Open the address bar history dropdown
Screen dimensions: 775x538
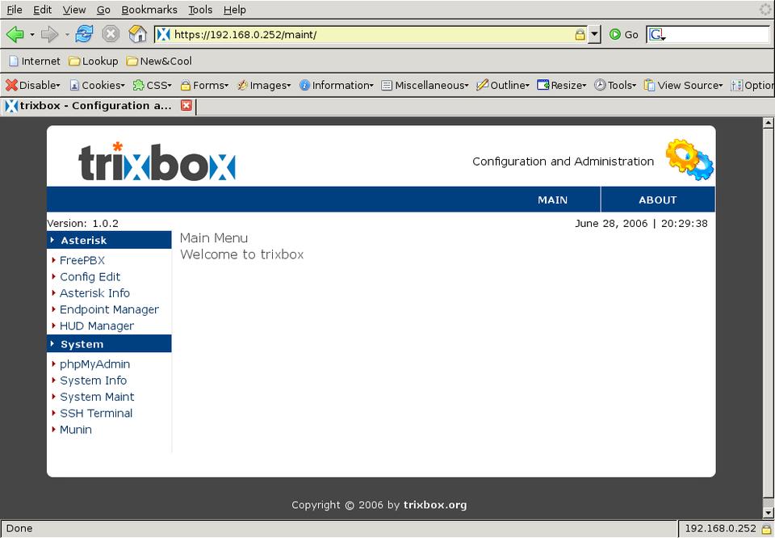tap(595, 35)
